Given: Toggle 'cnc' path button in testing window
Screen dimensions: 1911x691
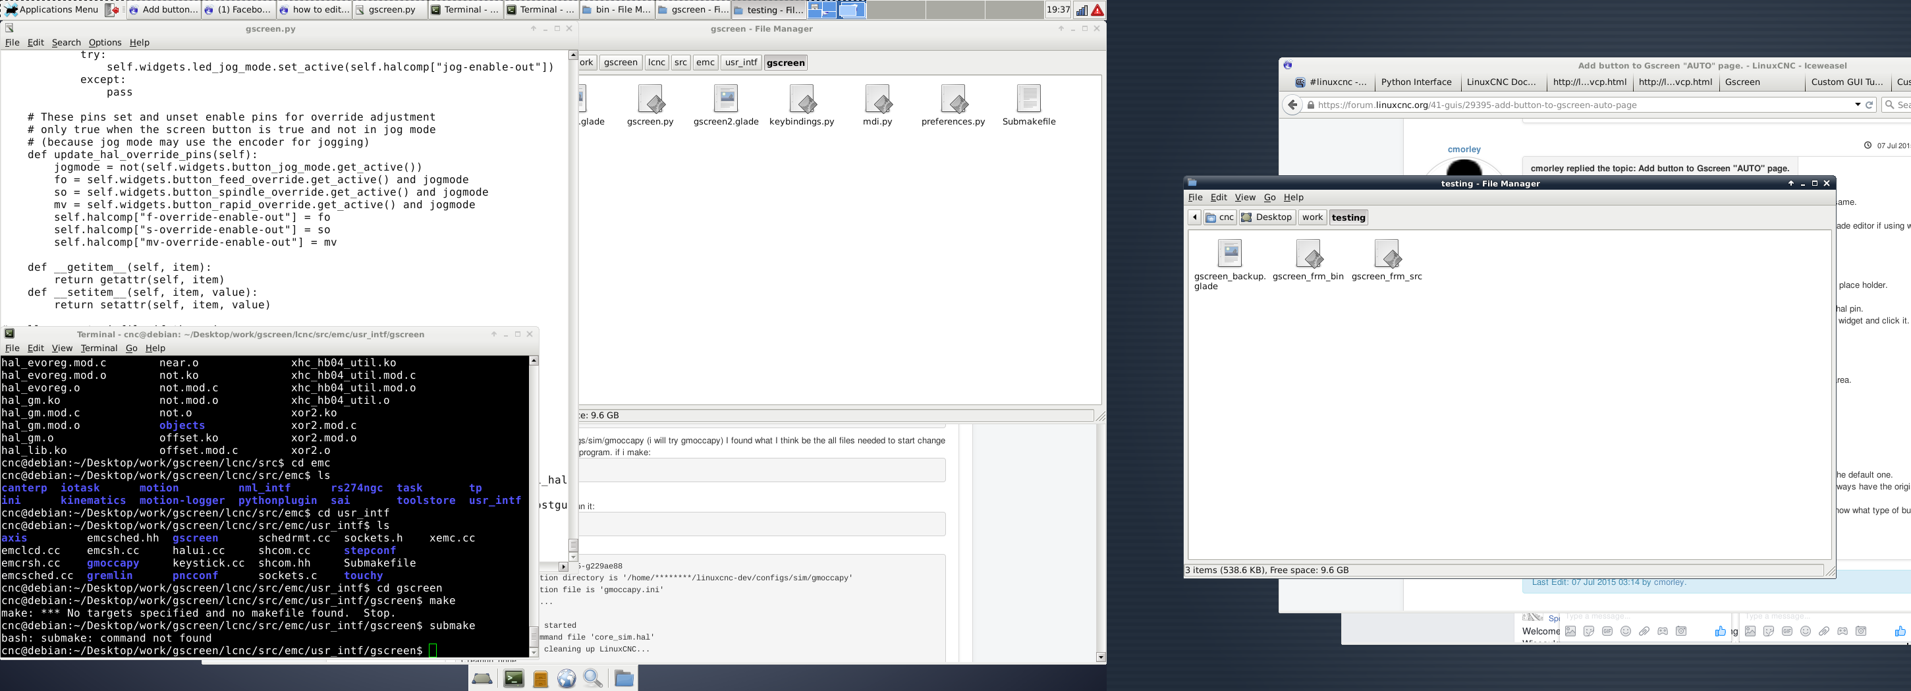Looking at the screenshot, I should click(x=1219, y=217).
